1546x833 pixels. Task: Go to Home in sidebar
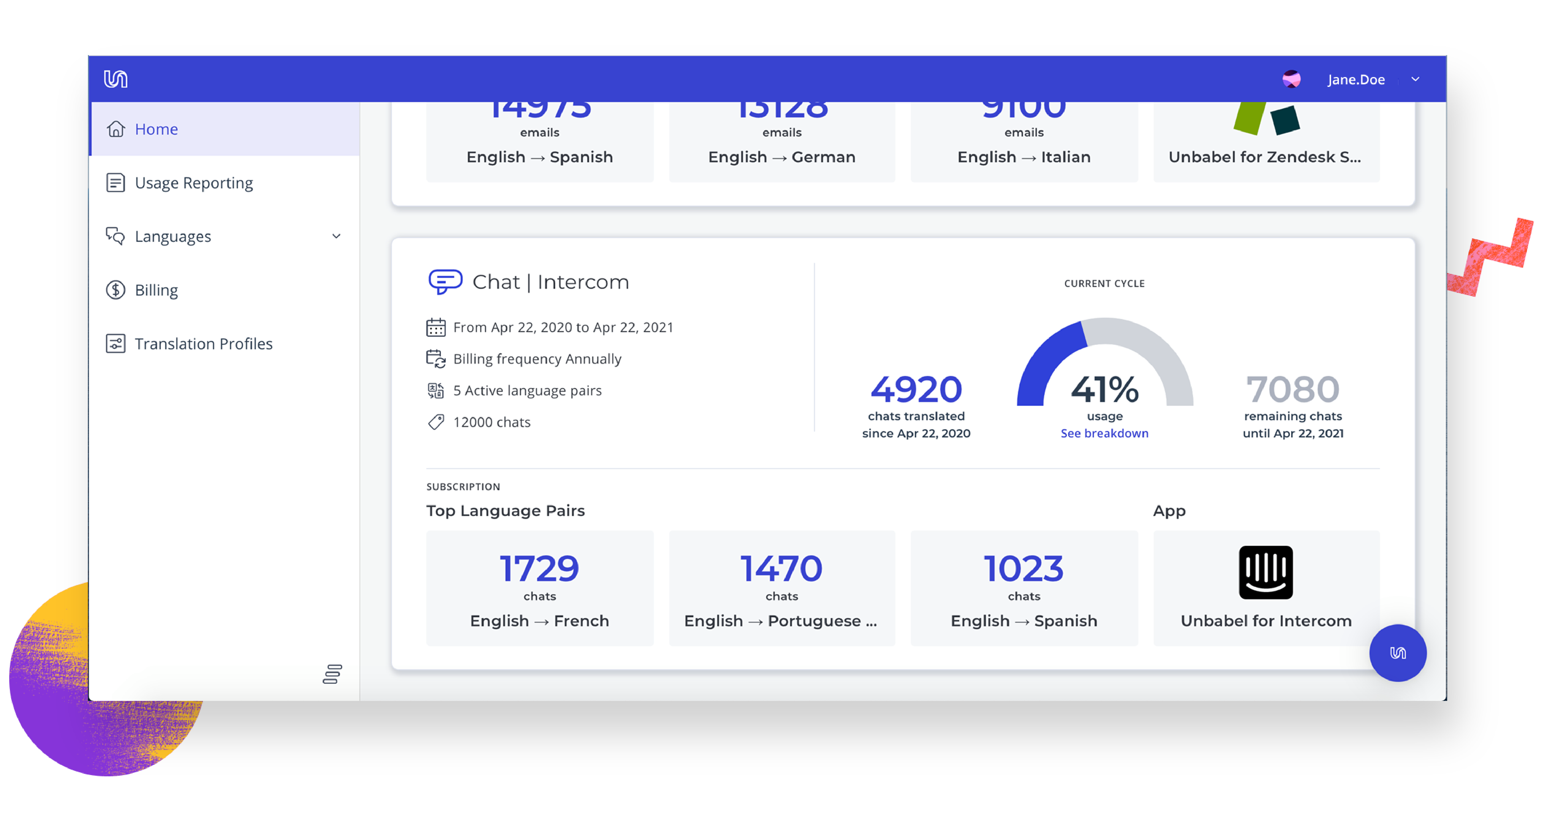point(156,129)
